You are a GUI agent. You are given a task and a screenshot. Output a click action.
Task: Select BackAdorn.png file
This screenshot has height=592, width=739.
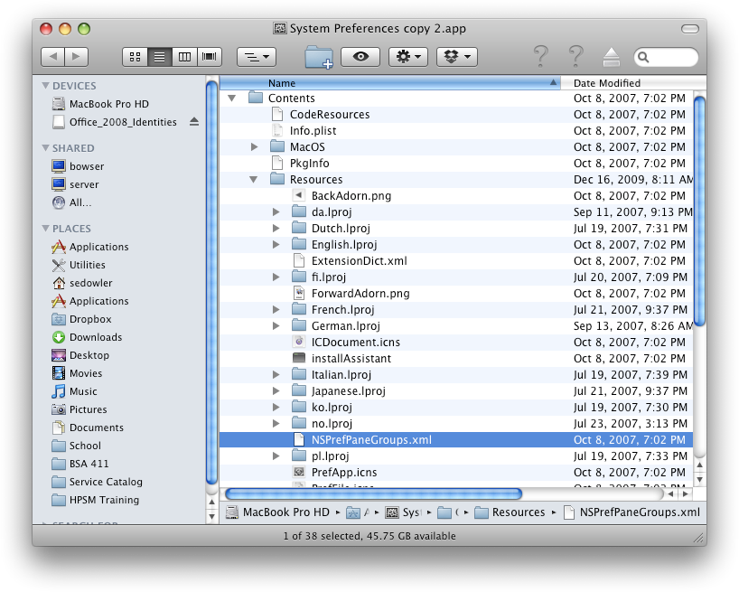[x=456, y=195]
